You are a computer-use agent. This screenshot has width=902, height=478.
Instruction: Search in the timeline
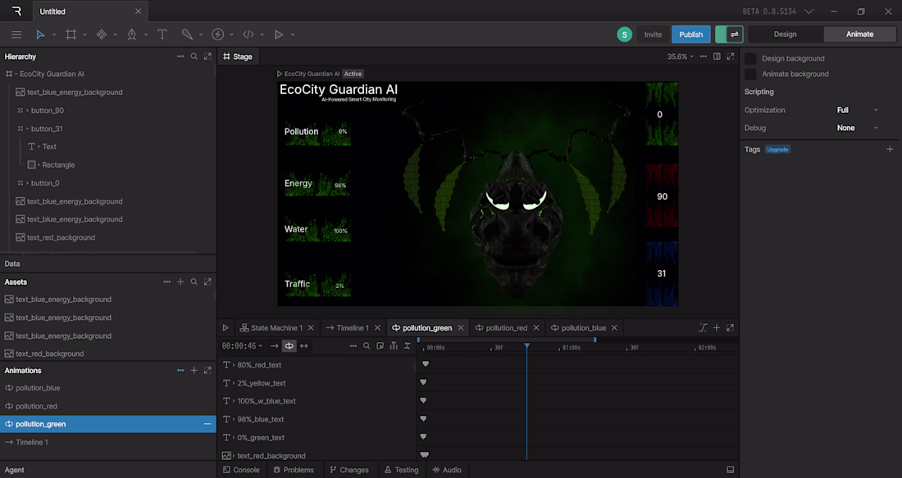[367, 346]
